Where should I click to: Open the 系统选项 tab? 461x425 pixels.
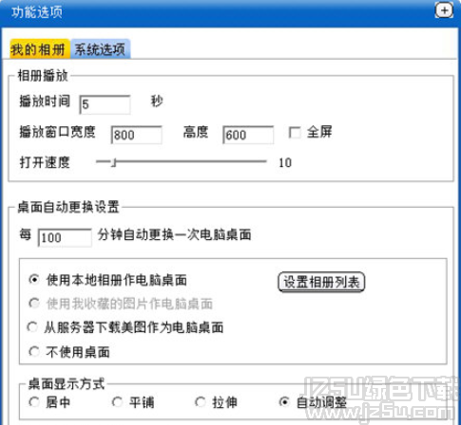click(100, 48)
